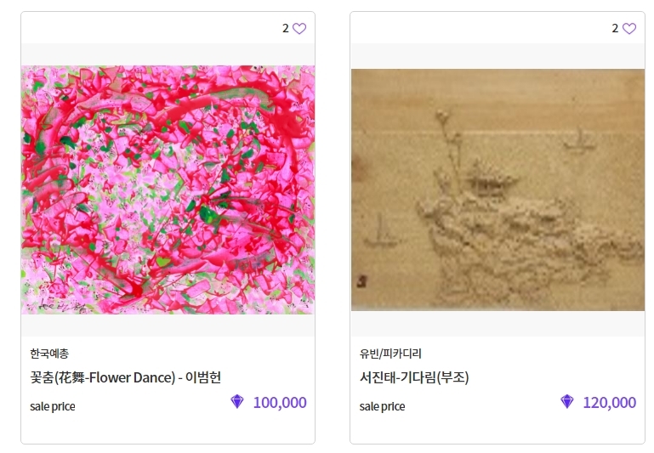Viewport: 654px width, 453px height.
Task: Click like count 2 on 기다림 card
Action: (x=615, y=28)
